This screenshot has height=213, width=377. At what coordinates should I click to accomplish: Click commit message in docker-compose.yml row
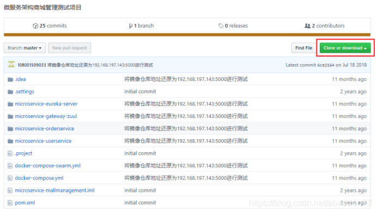(x=186, y=178)
